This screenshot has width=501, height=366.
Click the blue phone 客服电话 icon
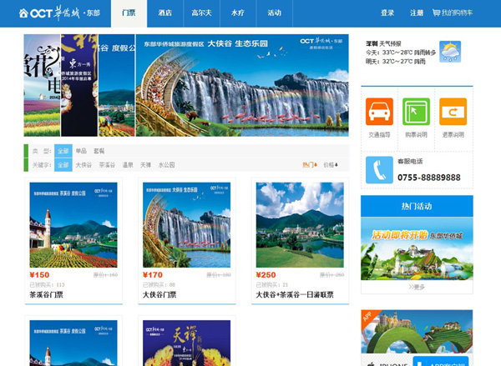coord(379,169)
